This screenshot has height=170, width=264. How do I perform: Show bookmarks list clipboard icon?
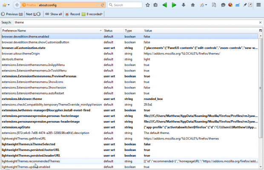coord(155,5)
